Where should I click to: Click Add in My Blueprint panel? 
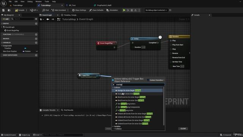tap(6, 19)
